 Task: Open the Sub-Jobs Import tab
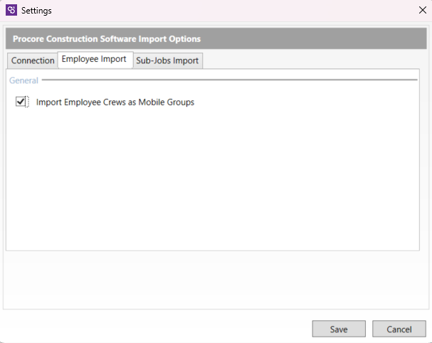[x=167, y=60]
